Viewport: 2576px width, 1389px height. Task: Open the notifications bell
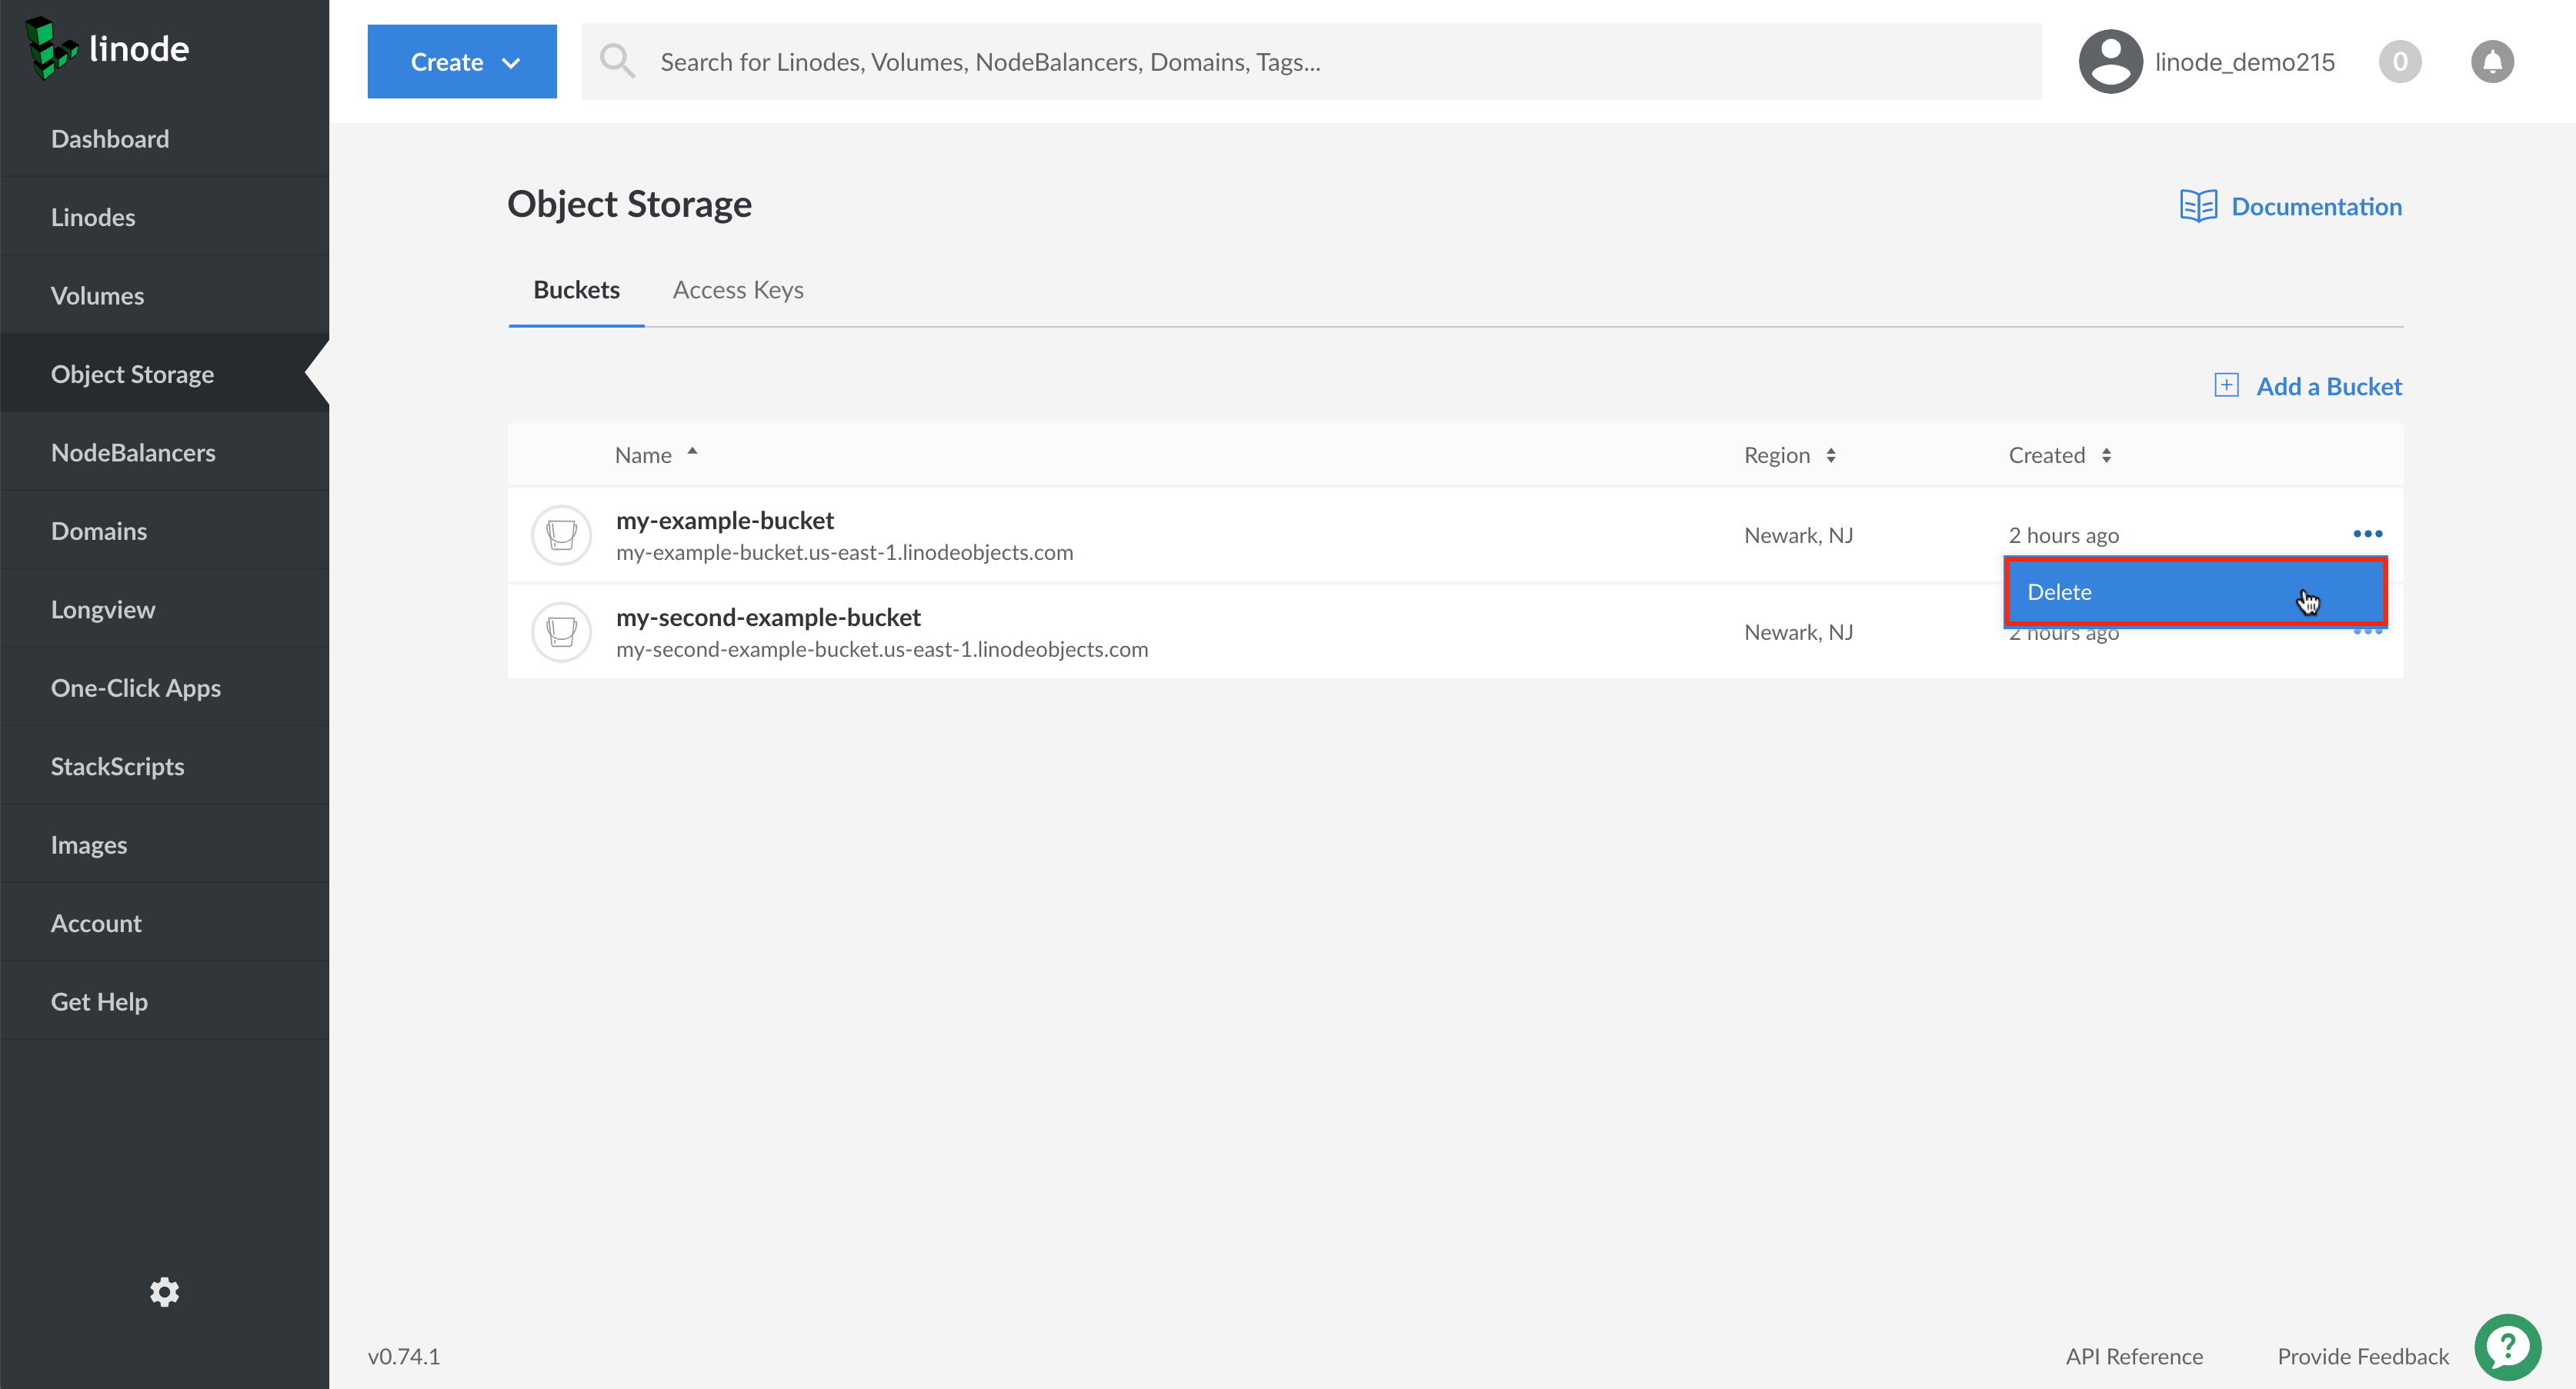pos(2491,62)
